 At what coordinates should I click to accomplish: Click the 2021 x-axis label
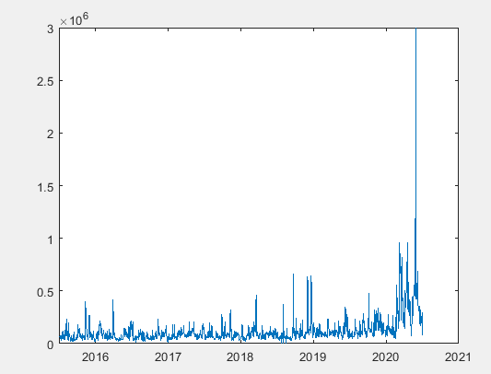[x=458, y=356]
